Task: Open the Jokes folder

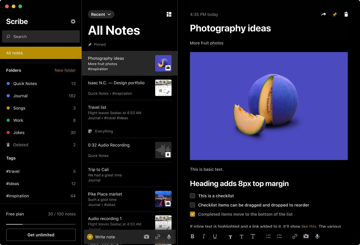Action: [x=41, y=132]
